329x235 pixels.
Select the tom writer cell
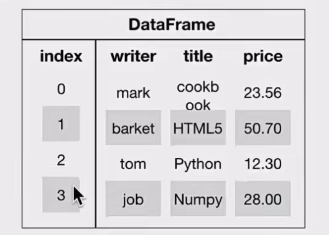[x=133, y=164]
